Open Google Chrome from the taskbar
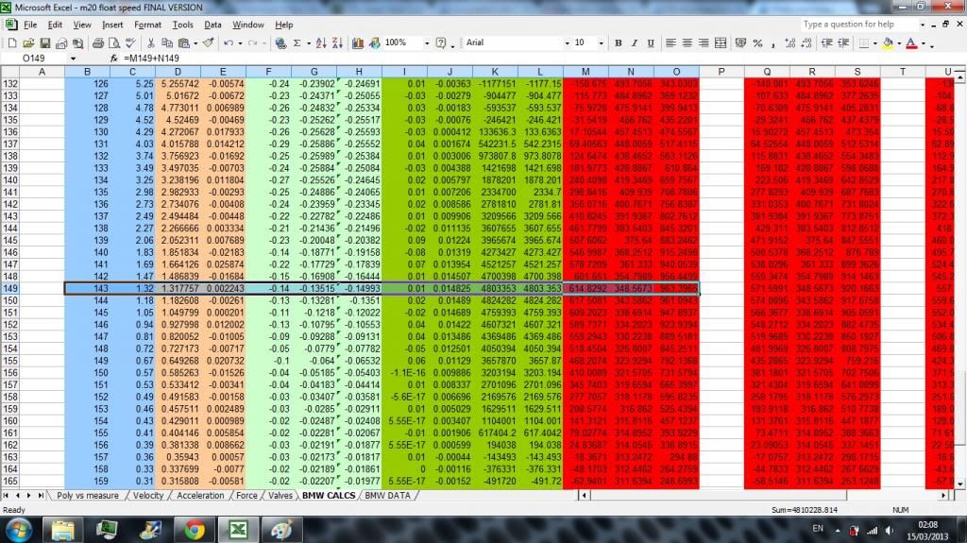 [x=195, y=529]
